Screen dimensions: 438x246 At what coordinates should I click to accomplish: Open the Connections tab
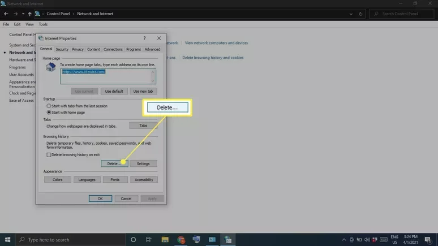113,49
